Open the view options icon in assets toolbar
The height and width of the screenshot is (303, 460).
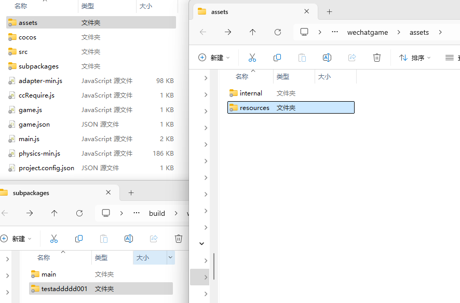click(450, 58)
